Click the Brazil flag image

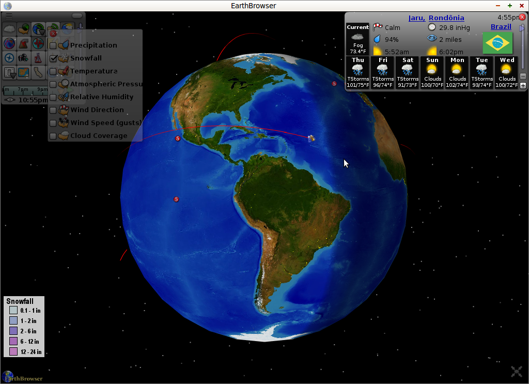coord(497,43)
